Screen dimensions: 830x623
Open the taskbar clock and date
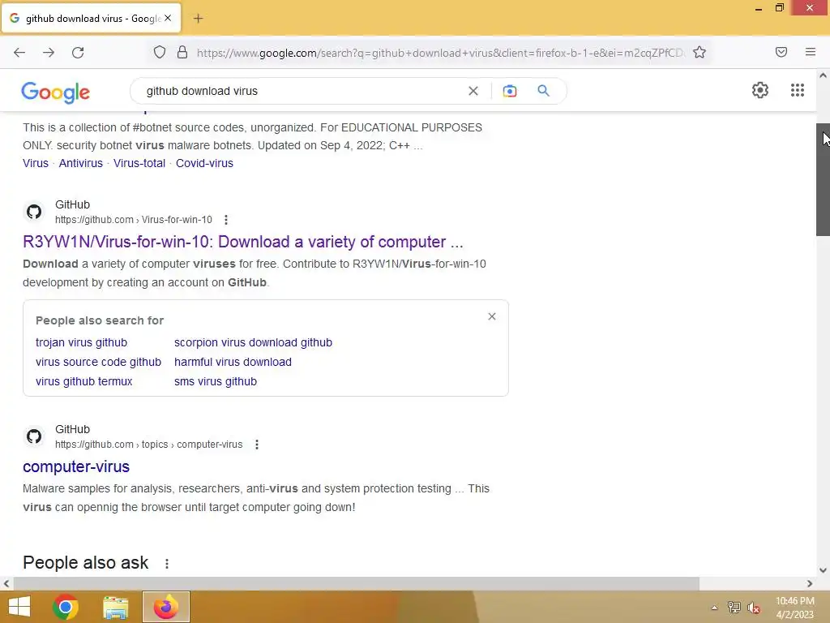pyautogui.click(x=795, y=608)
